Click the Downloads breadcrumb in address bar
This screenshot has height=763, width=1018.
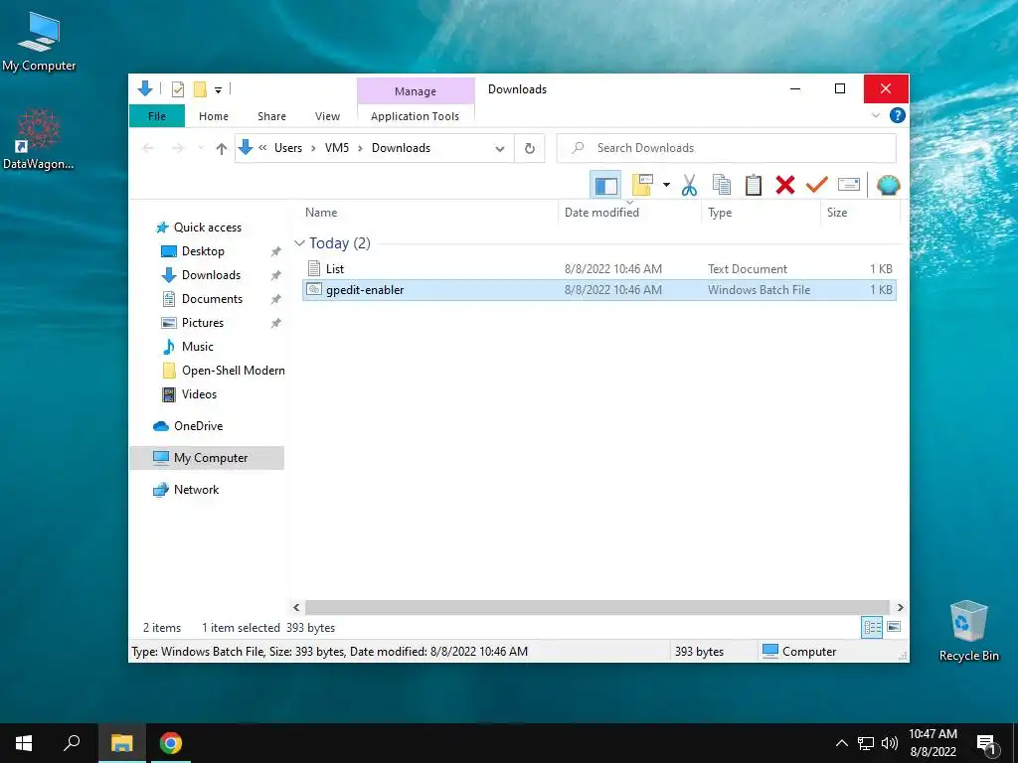pyautogui.click(x=401, y=148)
